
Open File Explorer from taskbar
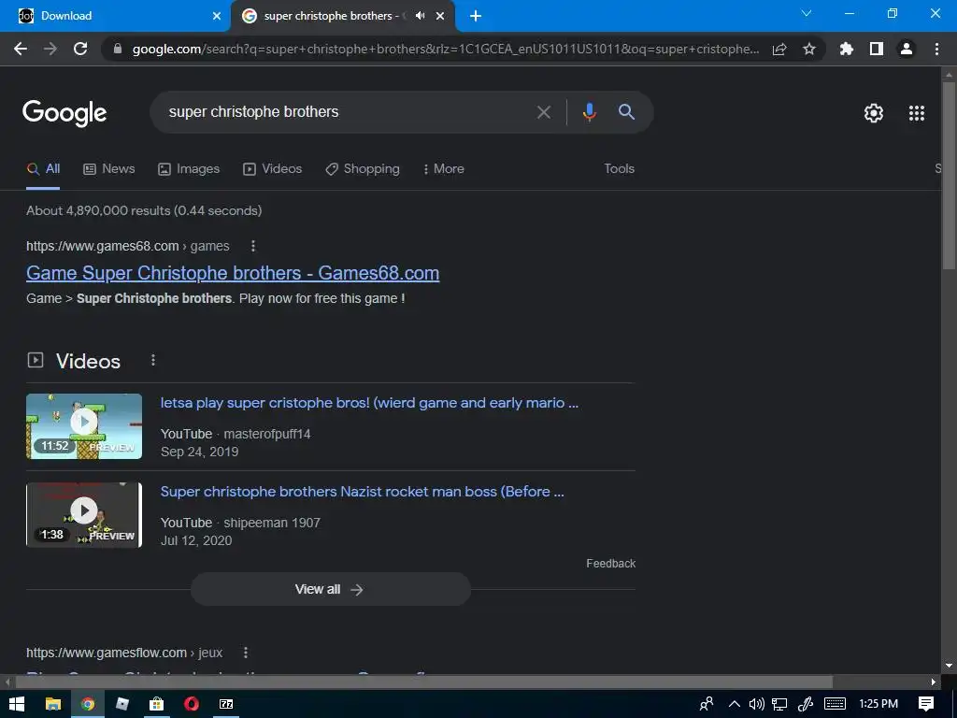point(53,704)
